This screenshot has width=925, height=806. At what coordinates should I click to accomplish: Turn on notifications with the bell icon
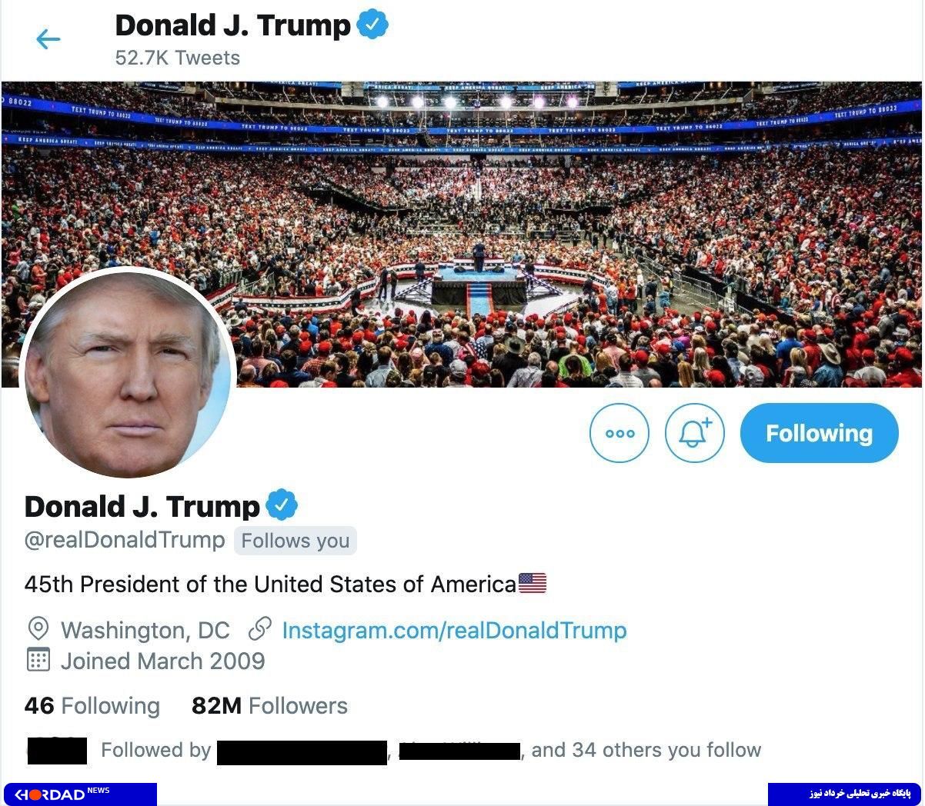(695, 433)
